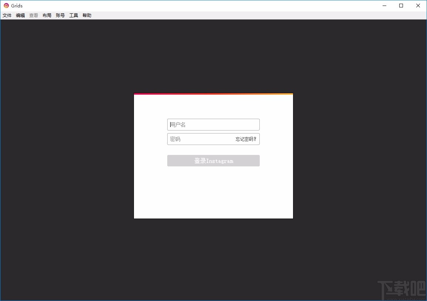Image resolution: width=427 pixels, height=301 pixels.
Task: Click the Grids app icon in title bar
Action: click(x=6, y=6)
